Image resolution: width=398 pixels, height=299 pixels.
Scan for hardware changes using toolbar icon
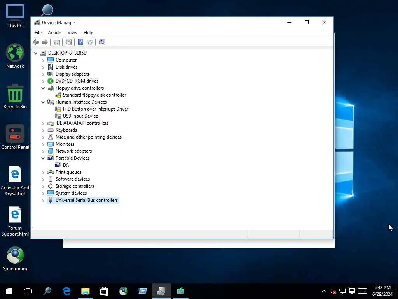tap(102, 42)
